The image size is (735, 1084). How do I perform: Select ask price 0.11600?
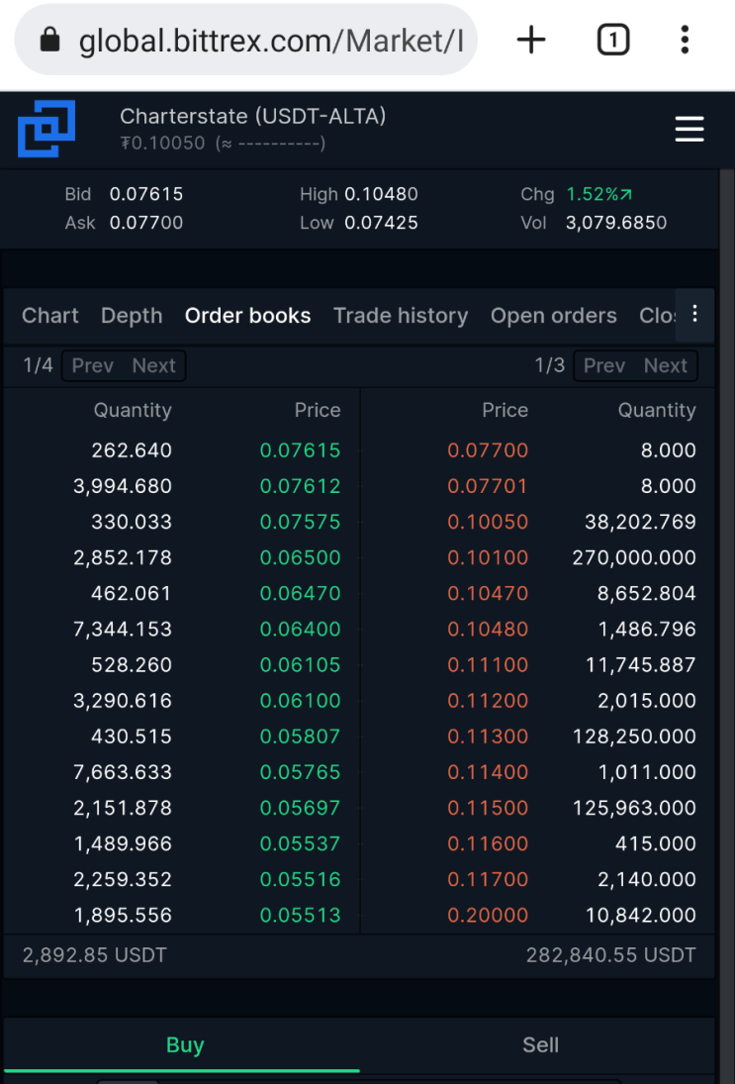click(x=488, y=844)
